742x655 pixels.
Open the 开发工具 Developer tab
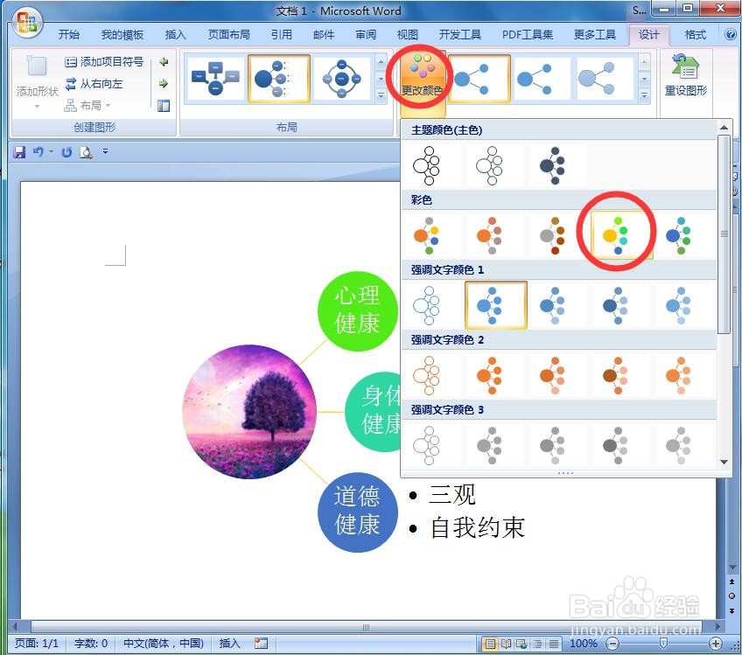(459, 34)
